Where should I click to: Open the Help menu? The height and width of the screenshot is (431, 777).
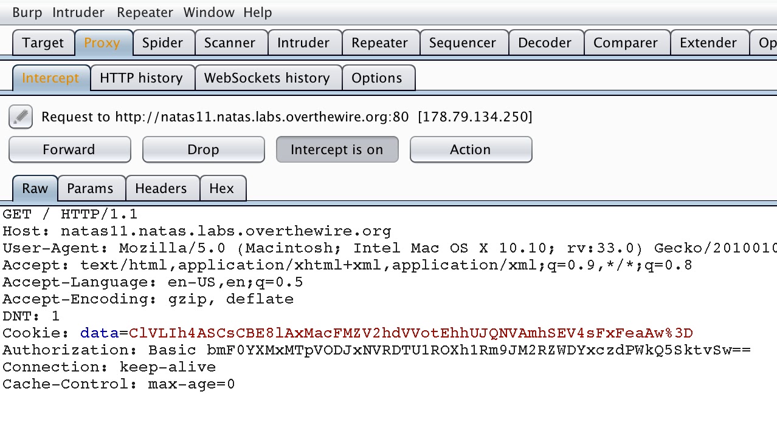[258, 12]
